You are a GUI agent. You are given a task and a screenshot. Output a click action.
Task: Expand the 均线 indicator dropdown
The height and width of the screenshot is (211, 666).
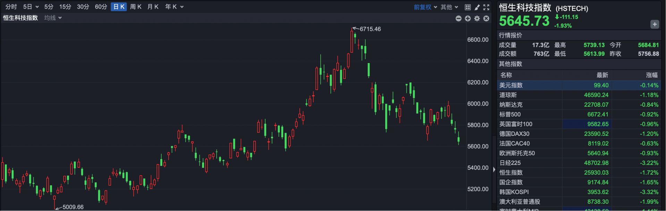click(53, 18)
